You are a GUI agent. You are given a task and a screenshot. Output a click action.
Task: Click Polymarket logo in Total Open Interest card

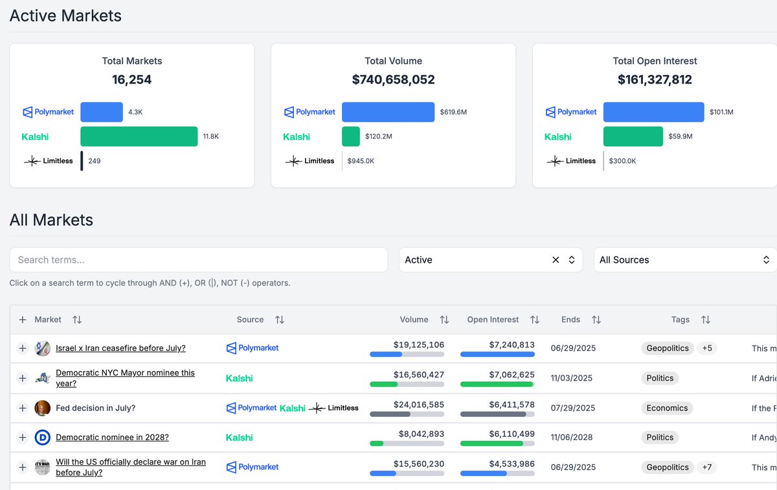tap(572, 112)
